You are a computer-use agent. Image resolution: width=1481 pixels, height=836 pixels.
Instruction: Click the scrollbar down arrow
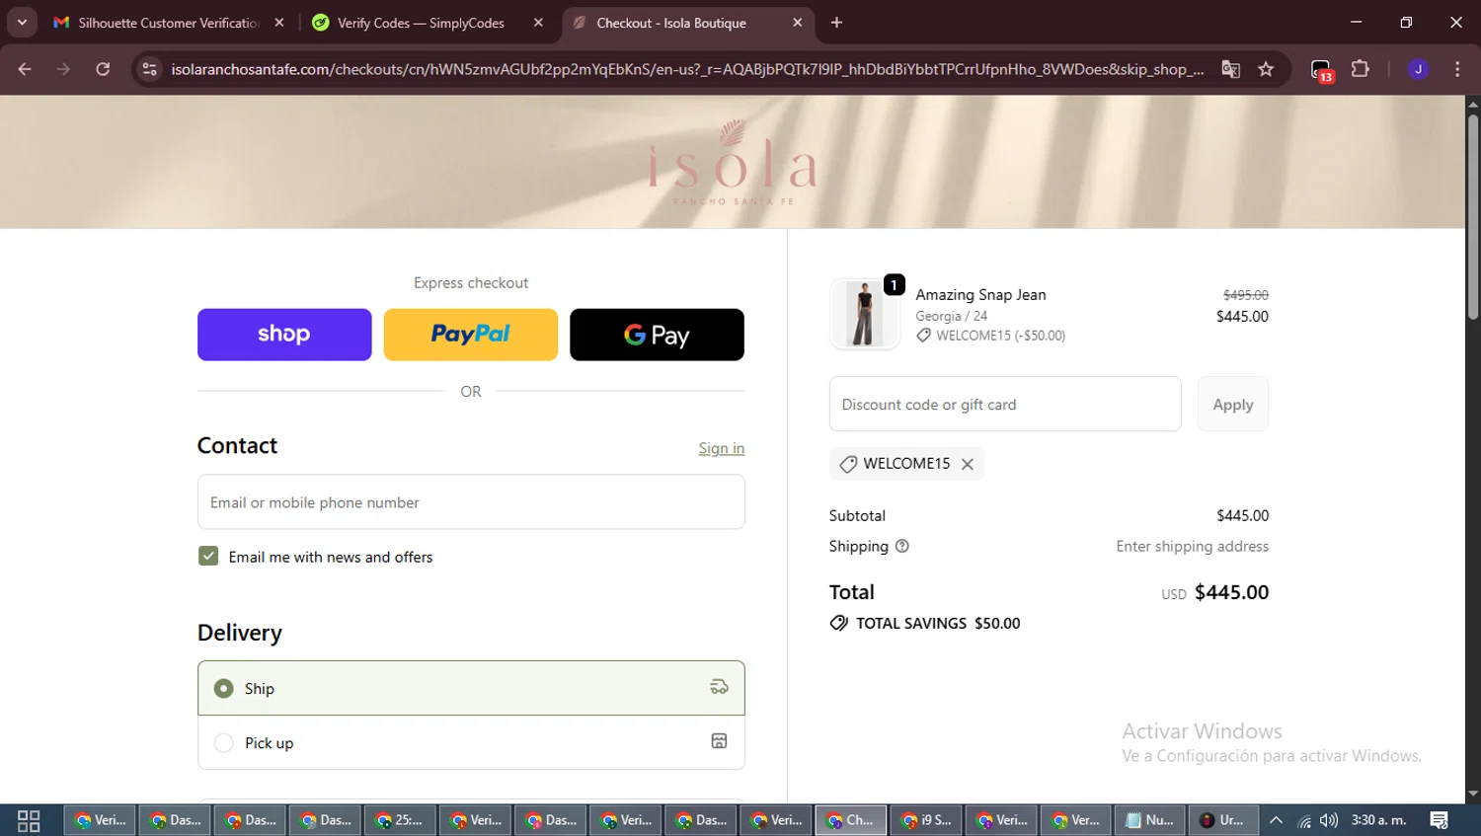pyautogui.click(x=1473, y=794)
